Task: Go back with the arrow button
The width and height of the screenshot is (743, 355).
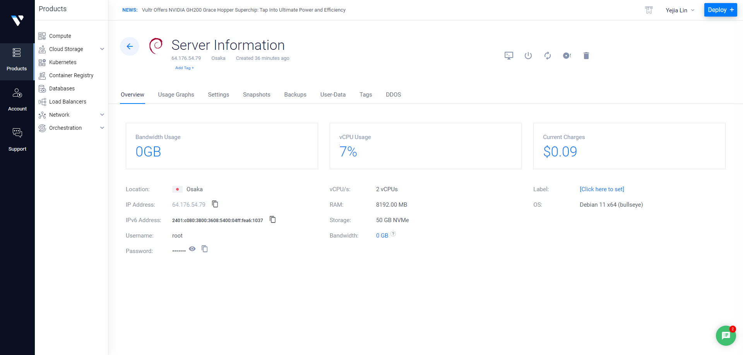Action: point(130,46)
